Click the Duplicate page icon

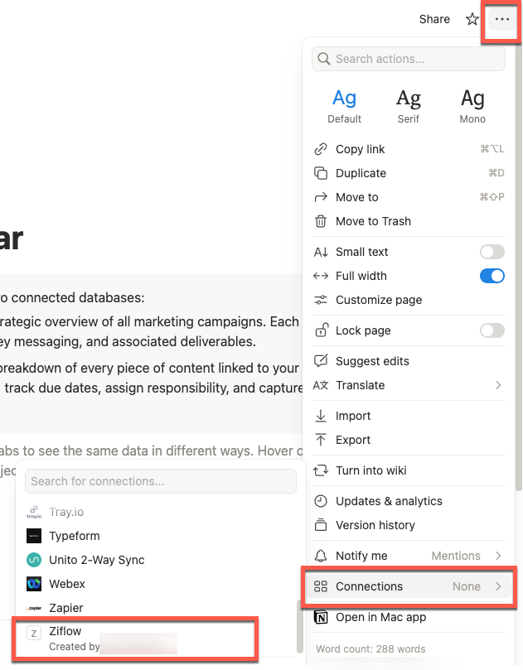pyautogui.click(x=321, y=173)
